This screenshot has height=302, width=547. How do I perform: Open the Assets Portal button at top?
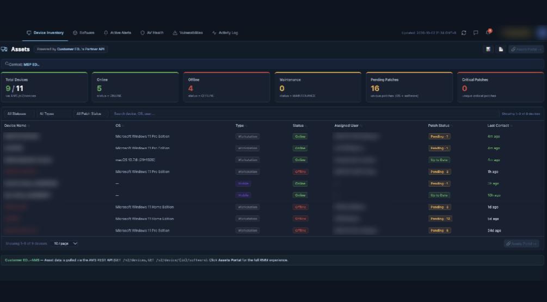(x=526, y=49)
